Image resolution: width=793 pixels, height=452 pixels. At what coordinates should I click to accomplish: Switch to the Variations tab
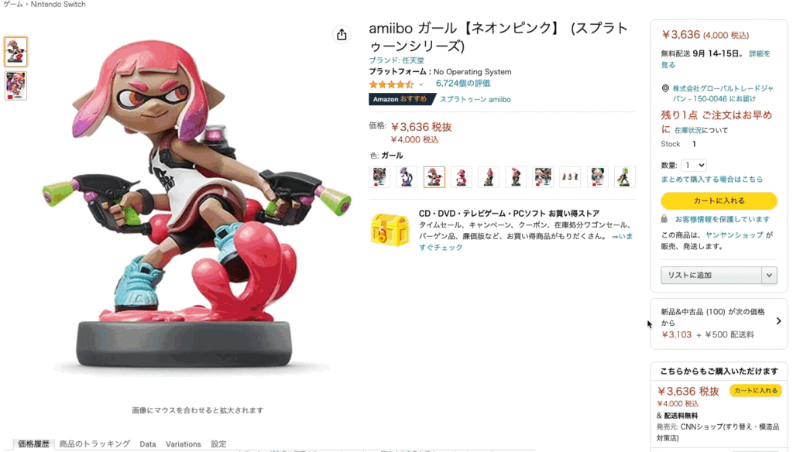coord(183,444)
